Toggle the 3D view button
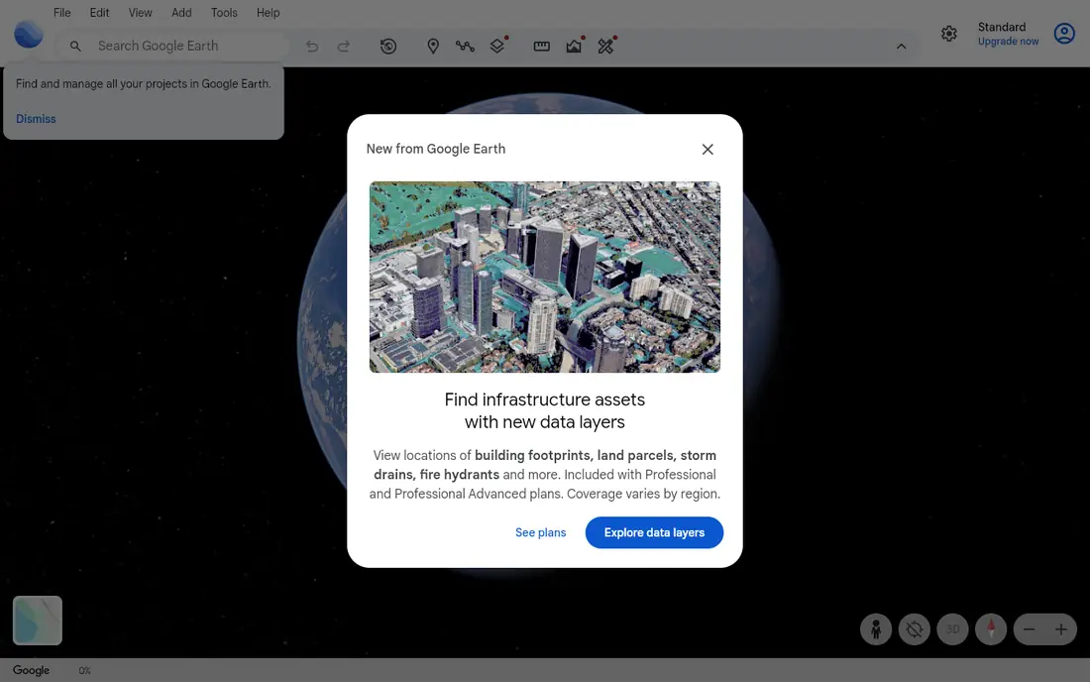The width and height of the screenshot is (1090, 682). (x=952, y=629)
